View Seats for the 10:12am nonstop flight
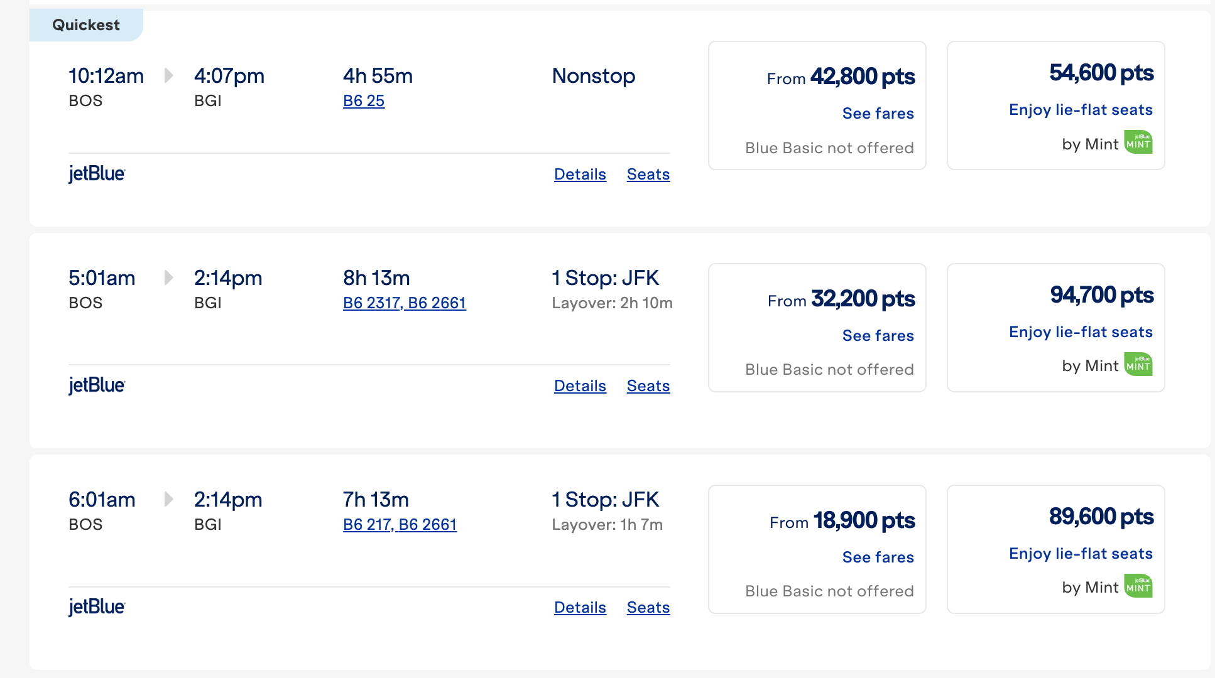Image resolution: width=1215 pixels, height=678 pixels. (648, 174)
